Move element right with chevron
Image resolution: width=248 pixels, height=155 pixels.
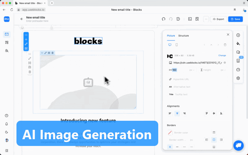(x=218, y=45)
